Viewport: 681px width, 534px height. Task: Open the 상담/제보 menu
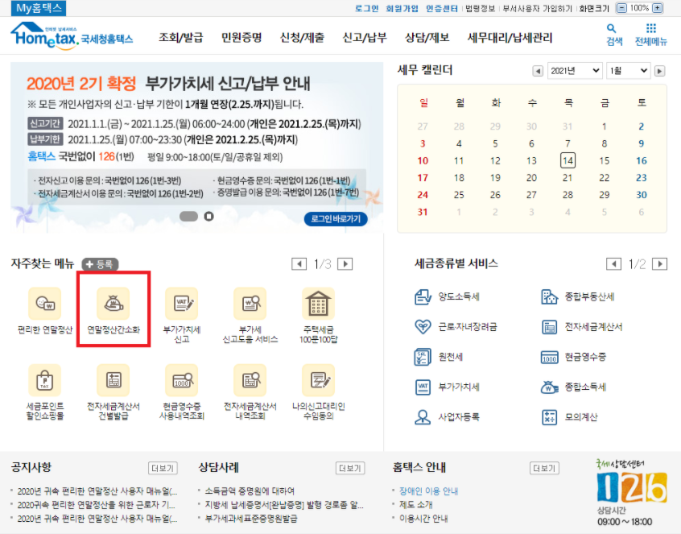click(427, 38)
